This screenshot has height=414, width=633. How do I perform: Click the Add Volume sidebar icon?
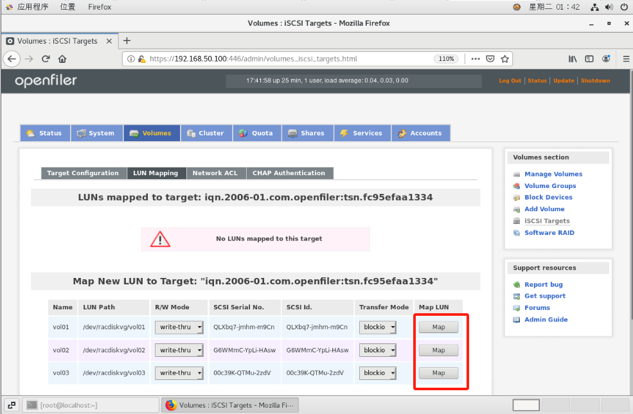click(x=516, y=209)
